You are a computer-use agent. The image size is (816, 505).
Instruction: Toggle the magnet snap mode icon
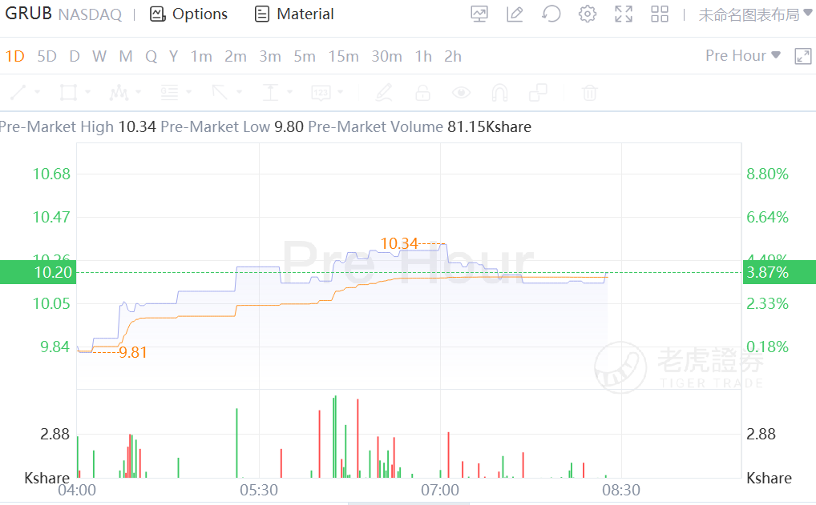click(499, 93)
